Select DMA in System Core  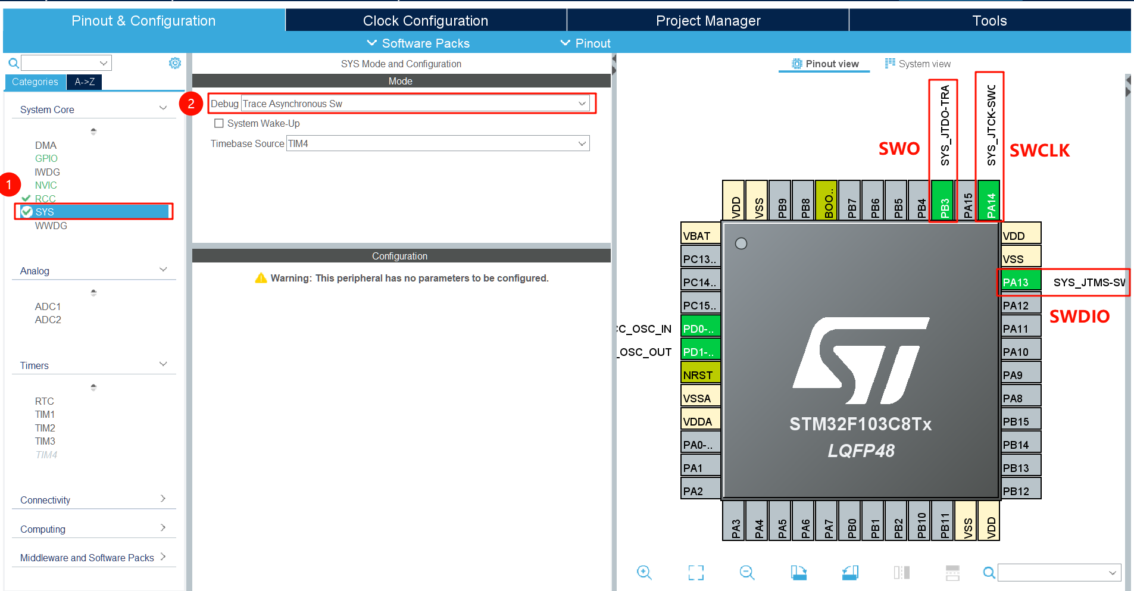coord(46,145)
